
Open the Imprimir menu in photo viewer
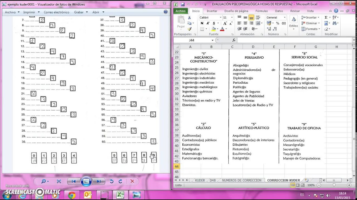click(31, 12)
